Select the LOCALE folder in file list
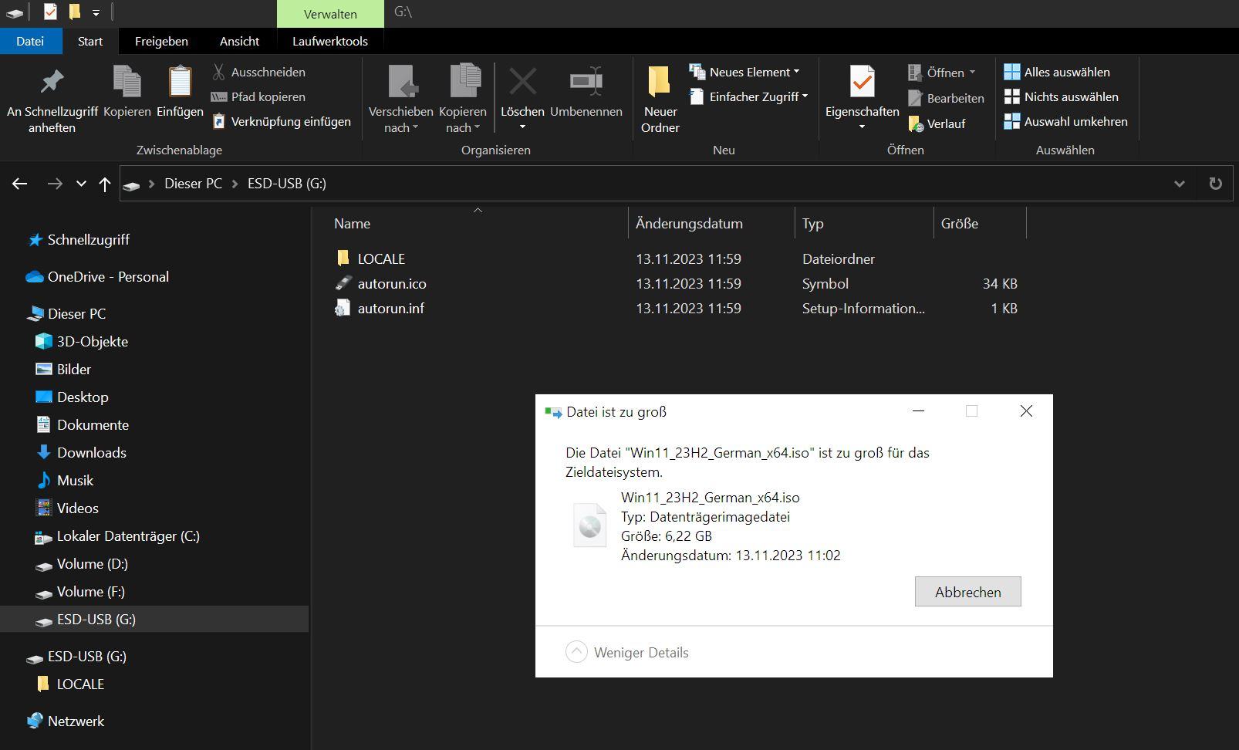Image resolution: width=1239 pixels, height=750 pixels. (381, 258)
